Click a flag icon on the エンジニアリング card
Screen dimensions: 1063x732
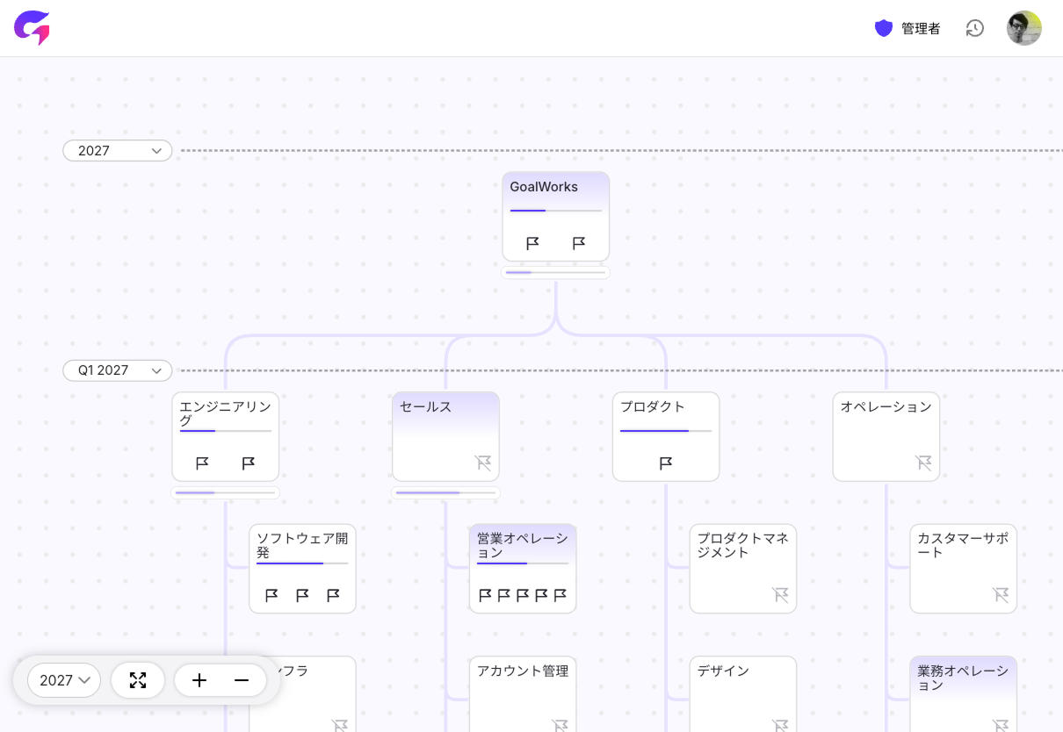click(201, 463)
